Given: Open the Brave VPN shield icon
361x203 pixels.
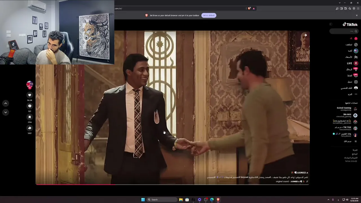Looking at the screenshot, I should click(354, 8).
